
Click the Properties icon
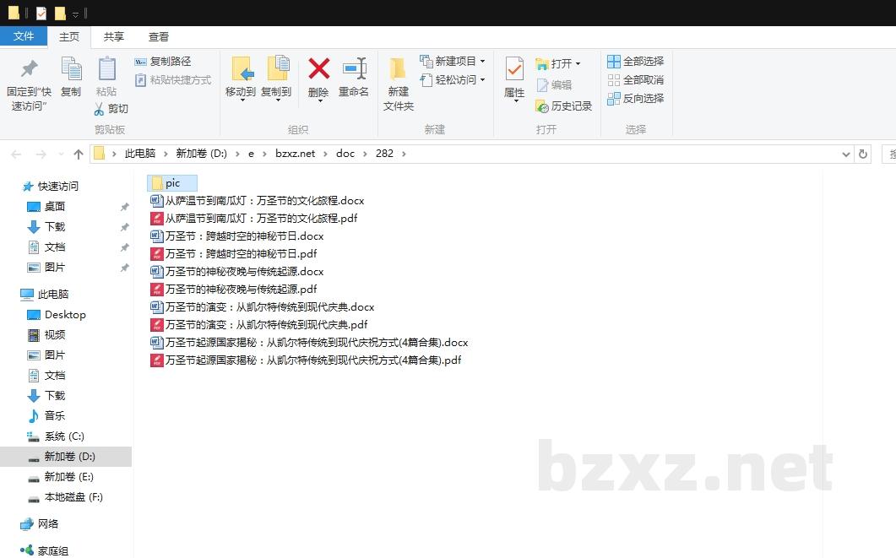(514, 69)
